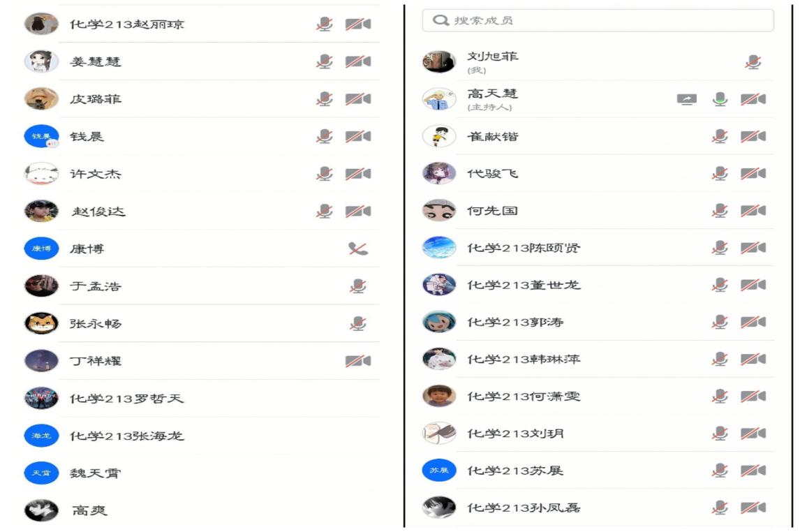
Task: Click the muted microphone icon for 于孟浩
Action: coord(358,286)
